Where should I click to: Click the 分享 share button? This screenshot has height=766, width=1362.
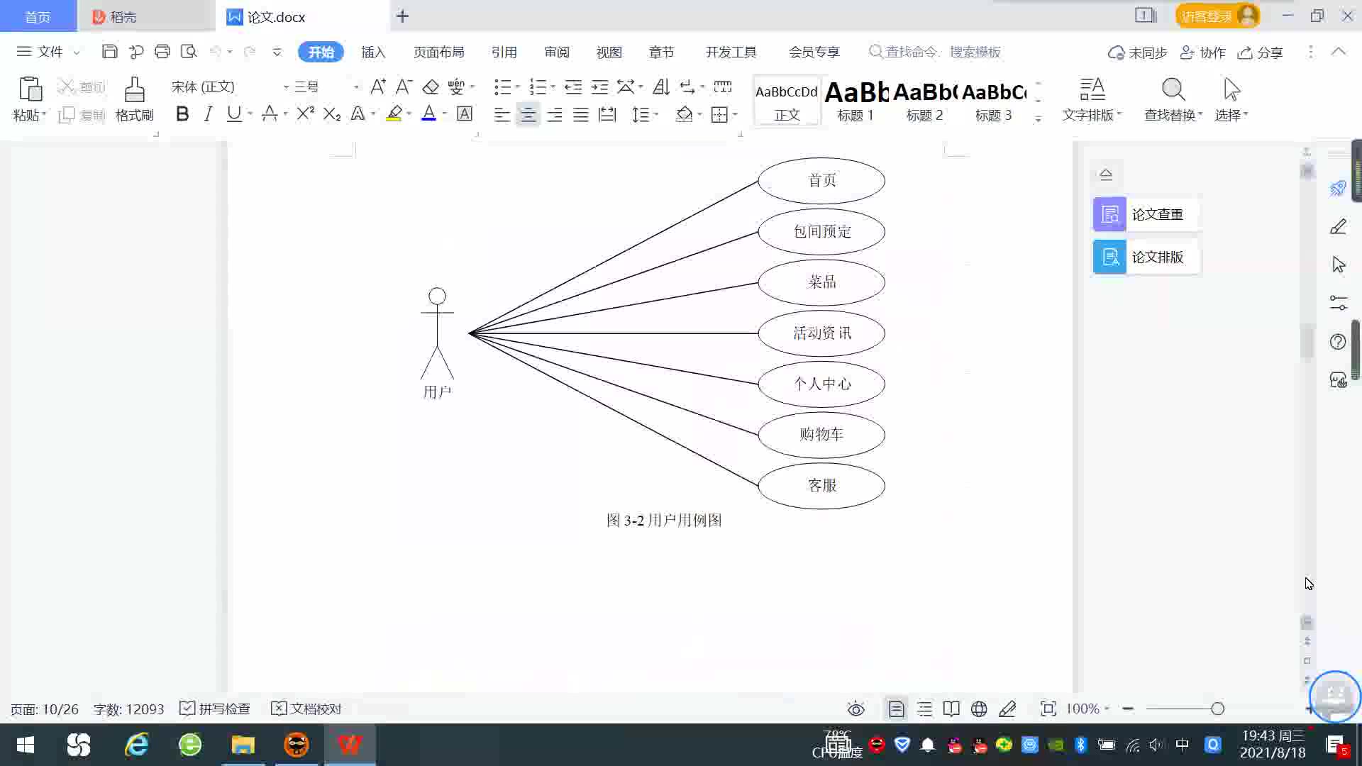(1261, 52)
